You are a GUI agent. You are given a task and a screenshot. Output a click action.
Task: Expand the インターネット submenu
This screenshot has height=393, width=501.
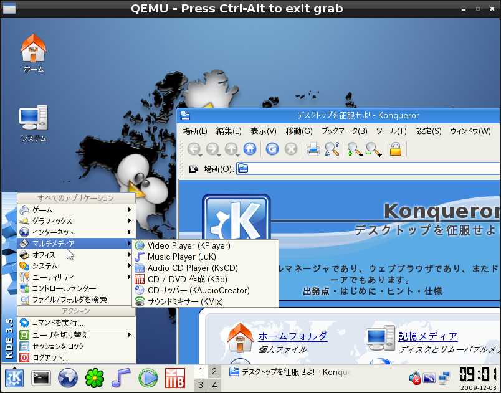point(76,232)
